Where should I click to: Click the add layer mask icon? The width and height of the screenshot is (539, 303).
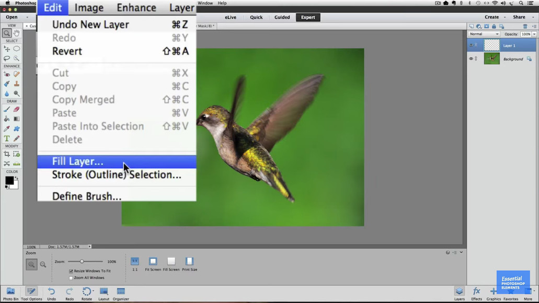[486, 26]
